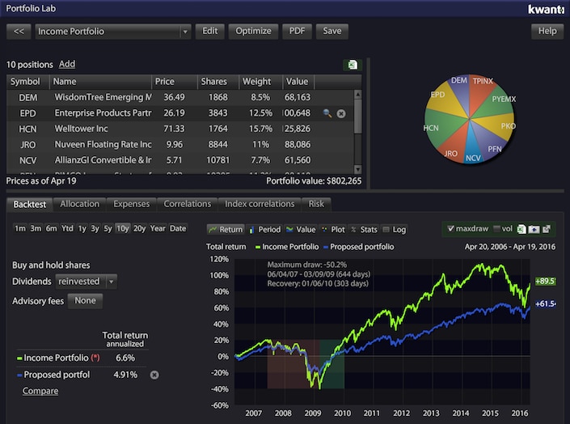Sort table by Price column header

pos(175,82)
